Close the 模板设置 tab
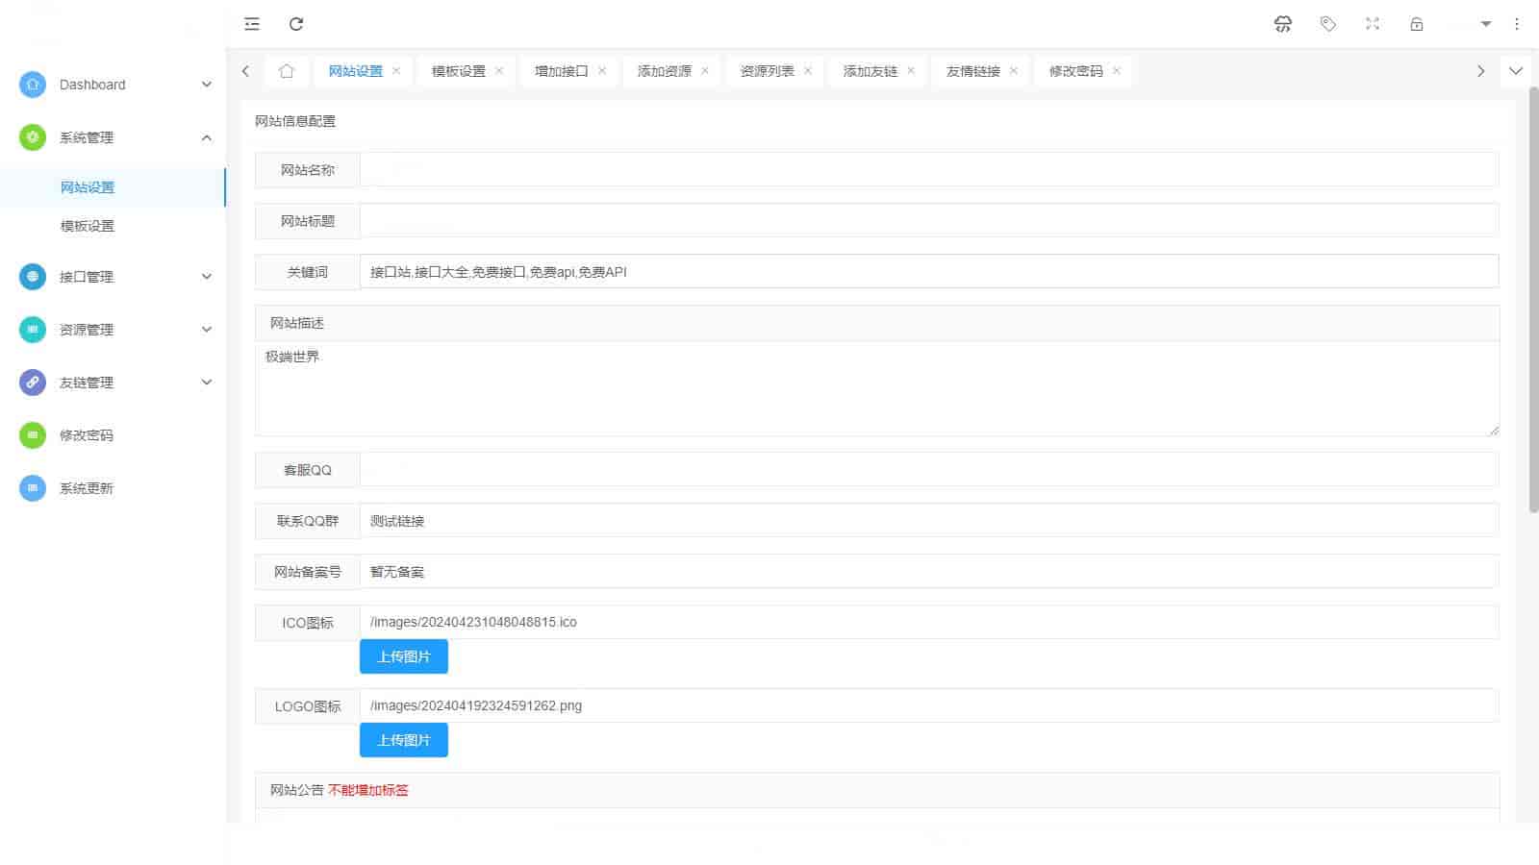 [x=499, y=71]
